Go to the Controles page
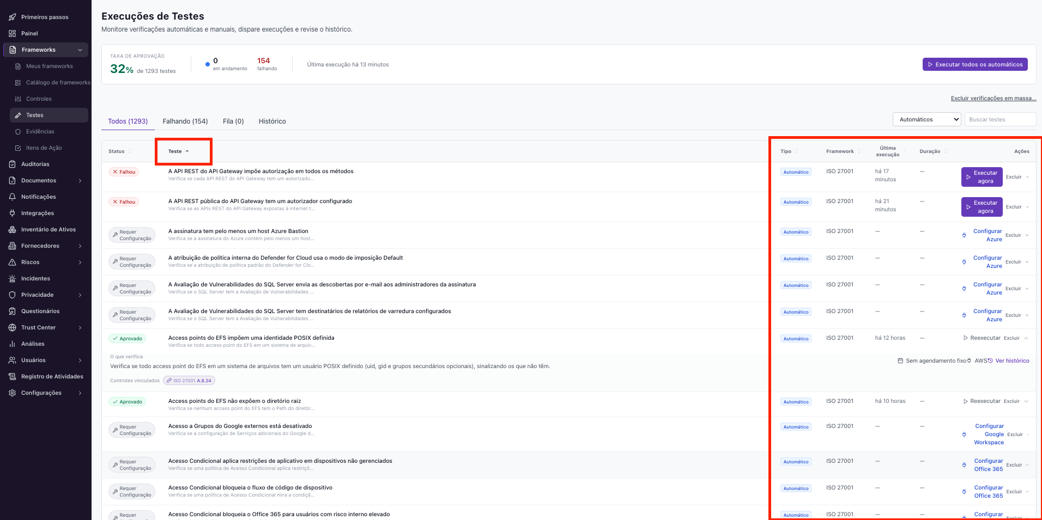Viewport: 1042px width, 520px height. coord(39,99)
